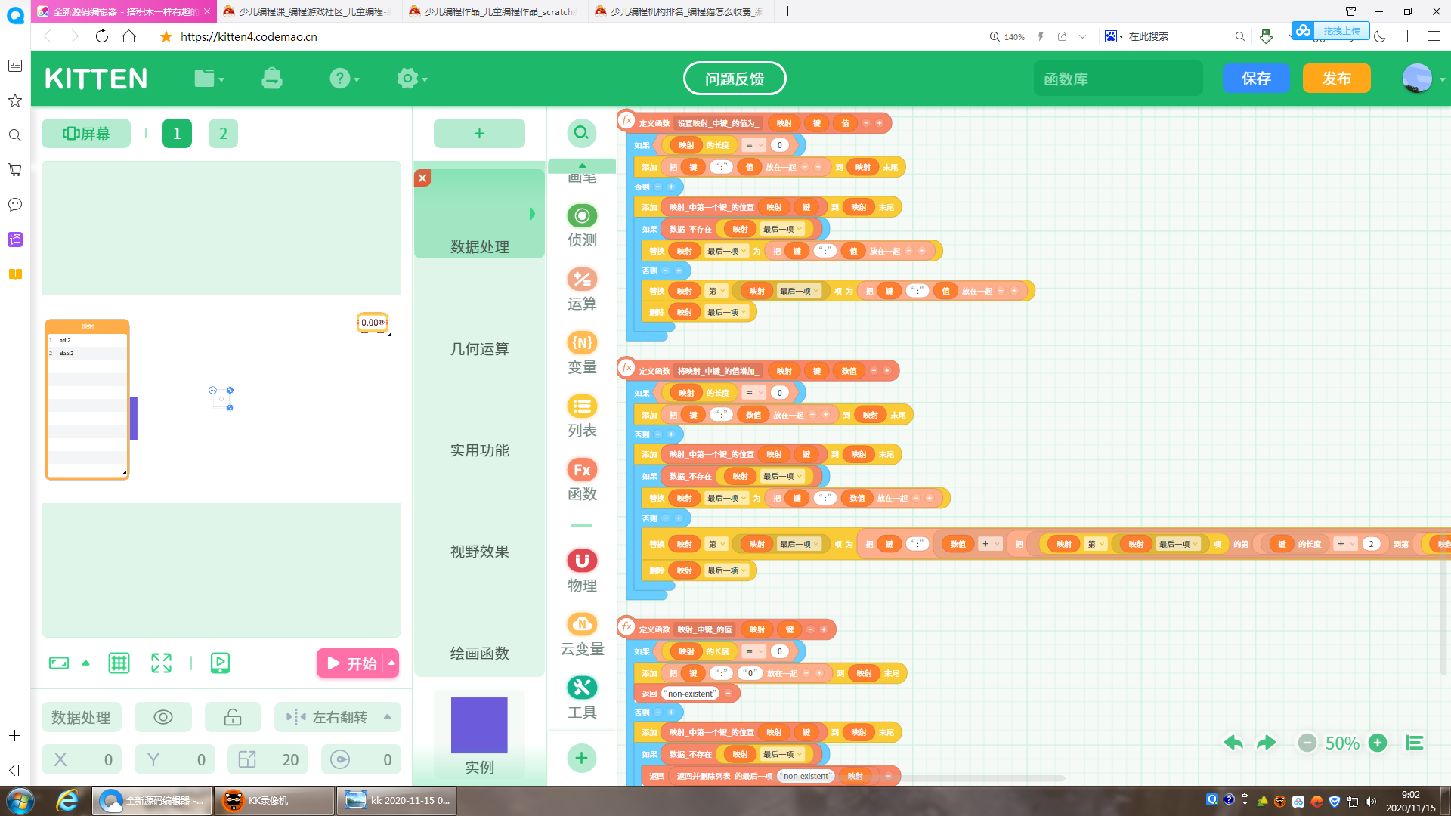The image size is (1451, 816).
Task: Select the purple 实例 sprite swatch
Action: pos(479,725)
